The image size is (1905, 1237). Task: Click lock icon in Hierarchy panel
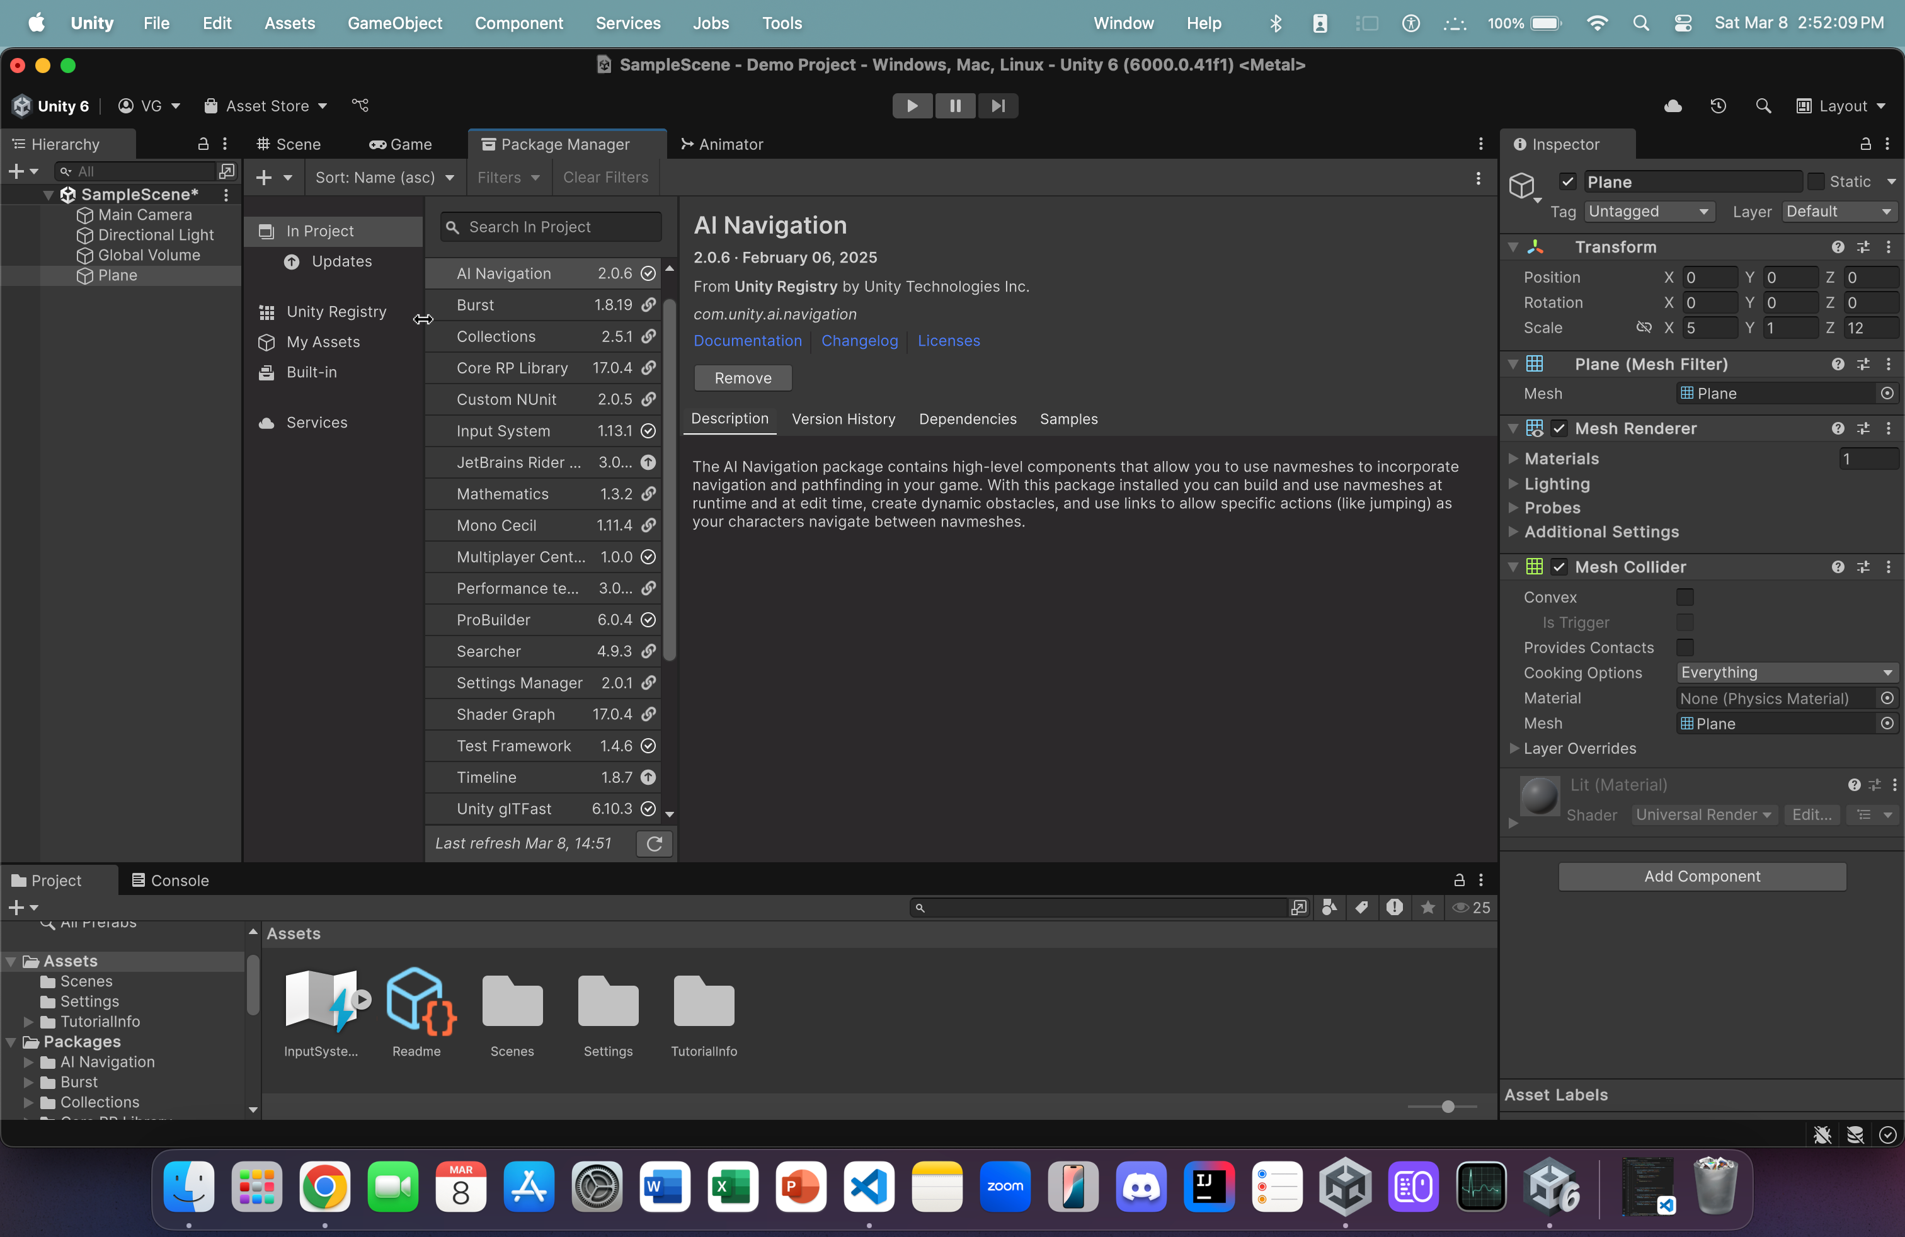[x=202, y=144]
